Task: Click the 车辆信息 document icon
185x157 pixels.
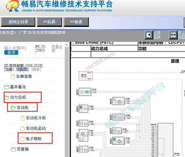Action: pyautogui.click(x=13, y=77)
